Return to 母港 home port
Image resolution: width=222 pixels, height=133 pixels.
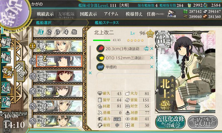(x=21, y=71)
